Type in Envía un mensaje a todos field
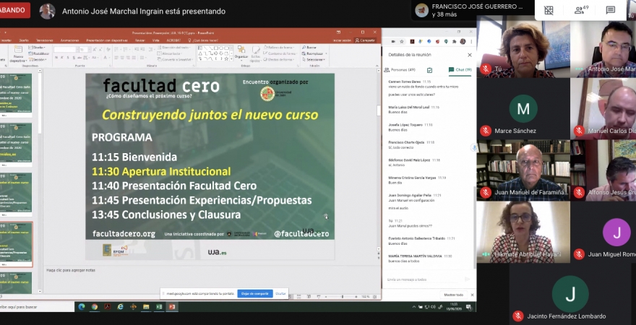 pyautogui.click(x=424, y=279)
